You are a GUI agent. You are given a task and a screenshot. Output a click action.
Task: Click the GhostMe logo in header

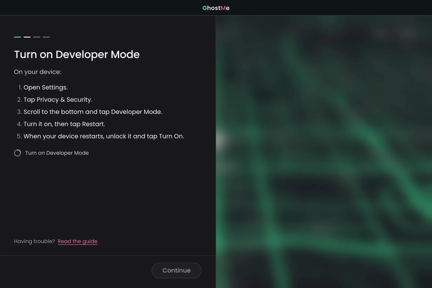pyautogui.click(x=216, y=8)
